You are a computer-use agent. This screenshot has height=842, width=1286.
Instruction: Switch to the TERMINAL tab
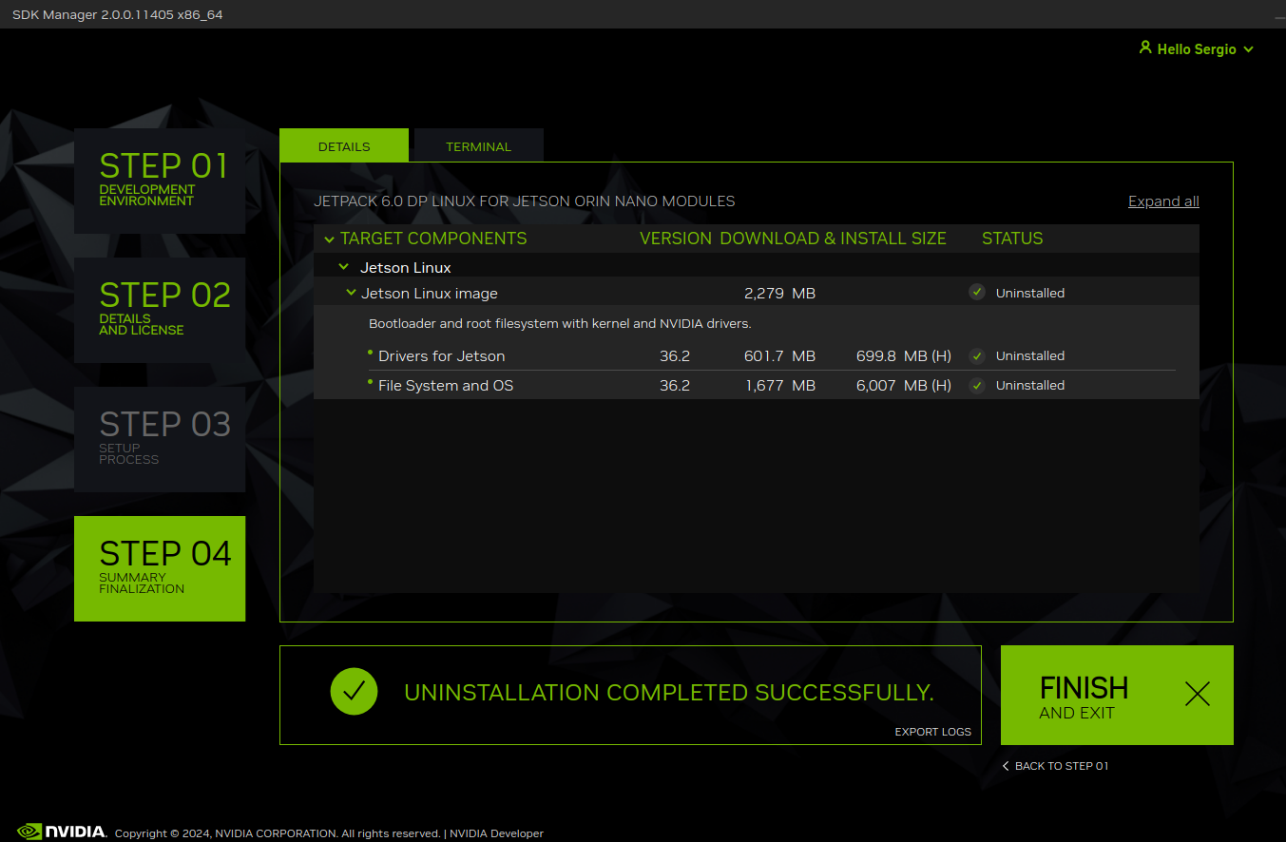pos(479,145)
